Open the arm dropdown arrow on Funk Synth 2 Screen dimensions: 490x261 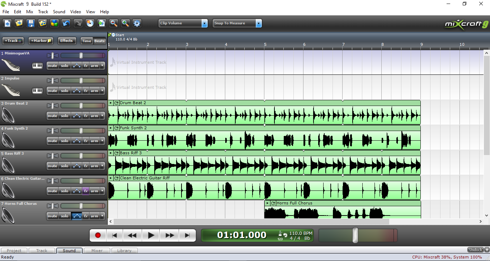click(x=103, y=141)
